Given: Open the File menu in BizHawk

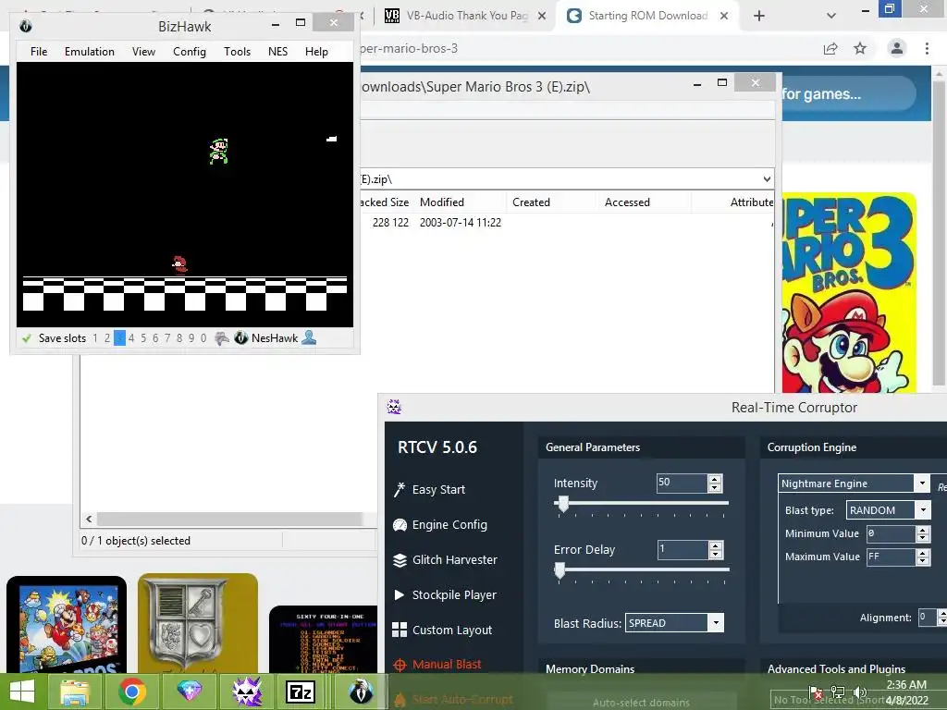Looking at the screenshot, I should point(39,52).
